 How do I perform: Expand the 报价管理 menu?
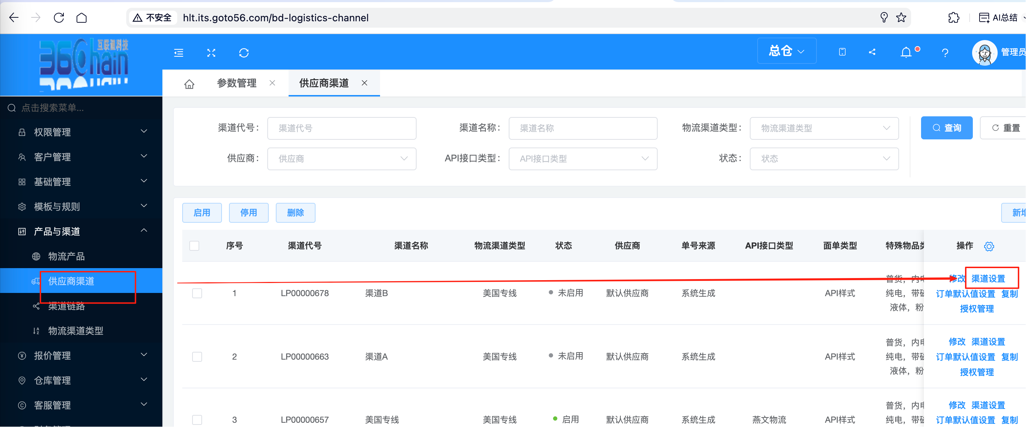81,355
